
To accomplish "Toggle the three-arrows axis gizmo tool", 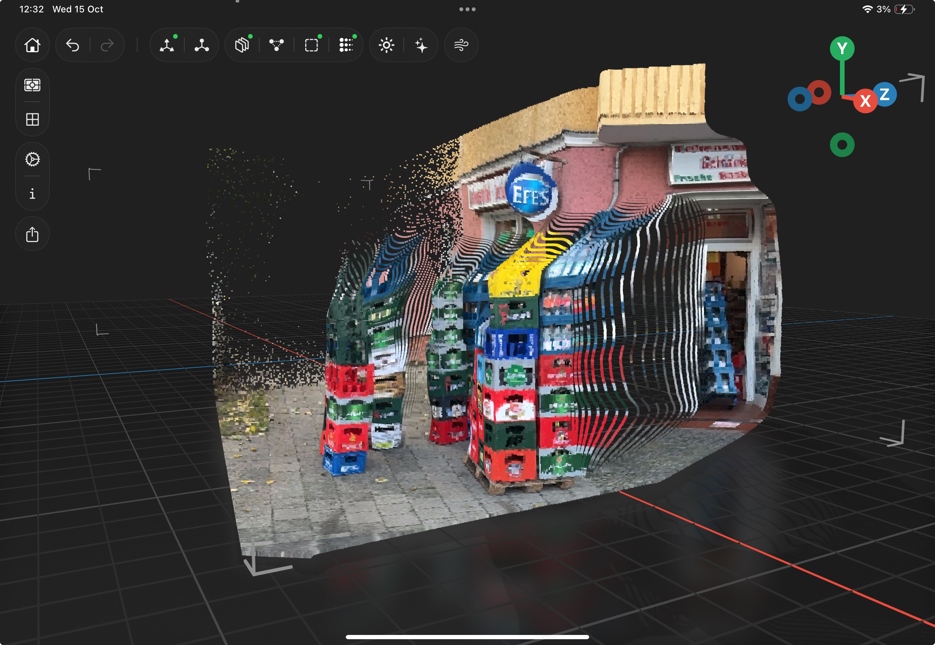I will coord(167,45).
